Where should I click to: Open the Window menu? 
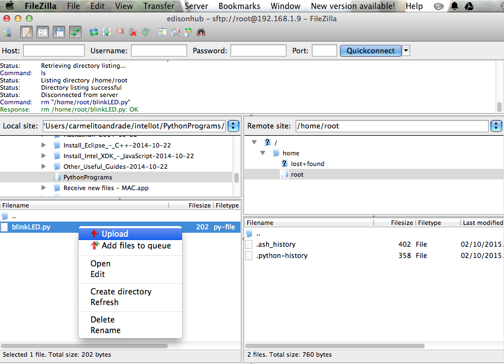pos(285,6)
